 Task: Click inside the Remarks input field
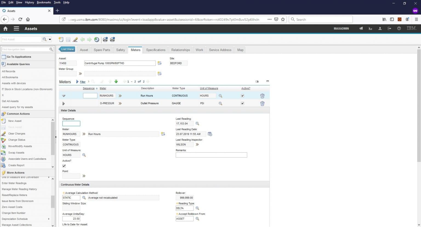211,155
